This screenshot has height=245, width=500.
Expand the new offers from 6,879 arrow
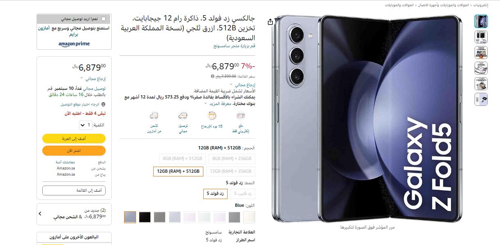point(40,214)
